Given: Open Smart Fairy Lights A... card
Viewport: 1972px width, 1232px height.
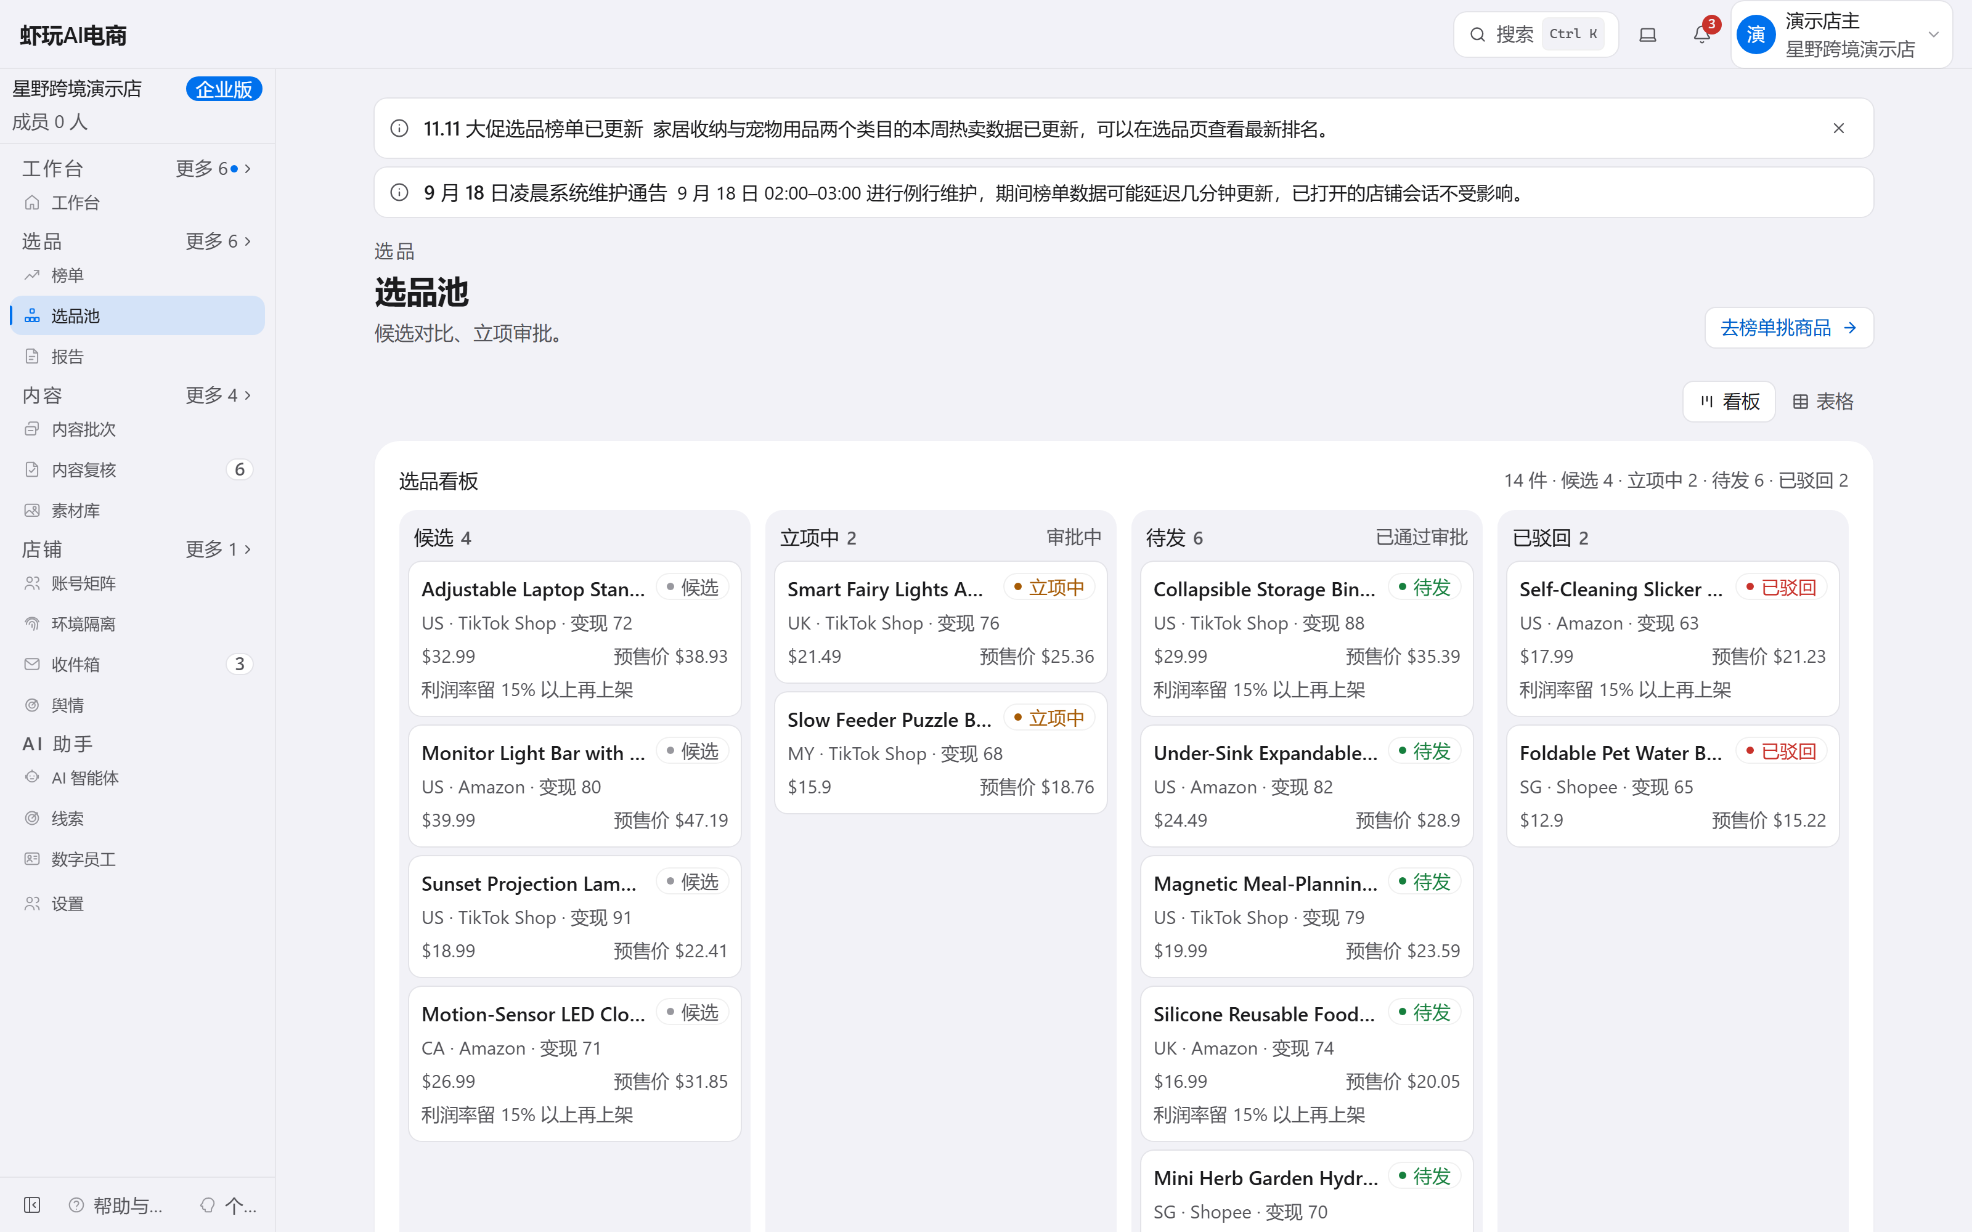Looking at the screenshot, I should tap(940, 622).
